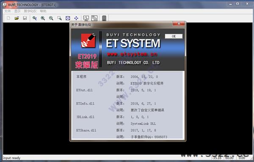The width and height of the screenshot is (254, 162).
Task: Click the curved lines pattern icon
Action: tap(94, 18)
